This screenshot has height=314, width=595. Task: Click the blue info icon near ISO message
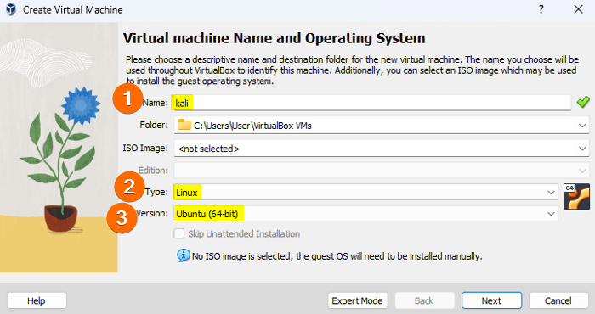pos(184,255)
